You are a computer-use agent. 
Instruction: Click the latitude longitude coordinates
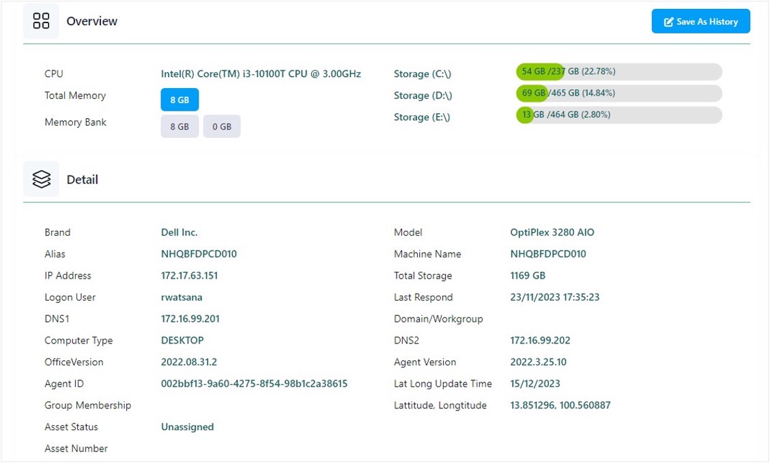560,405
